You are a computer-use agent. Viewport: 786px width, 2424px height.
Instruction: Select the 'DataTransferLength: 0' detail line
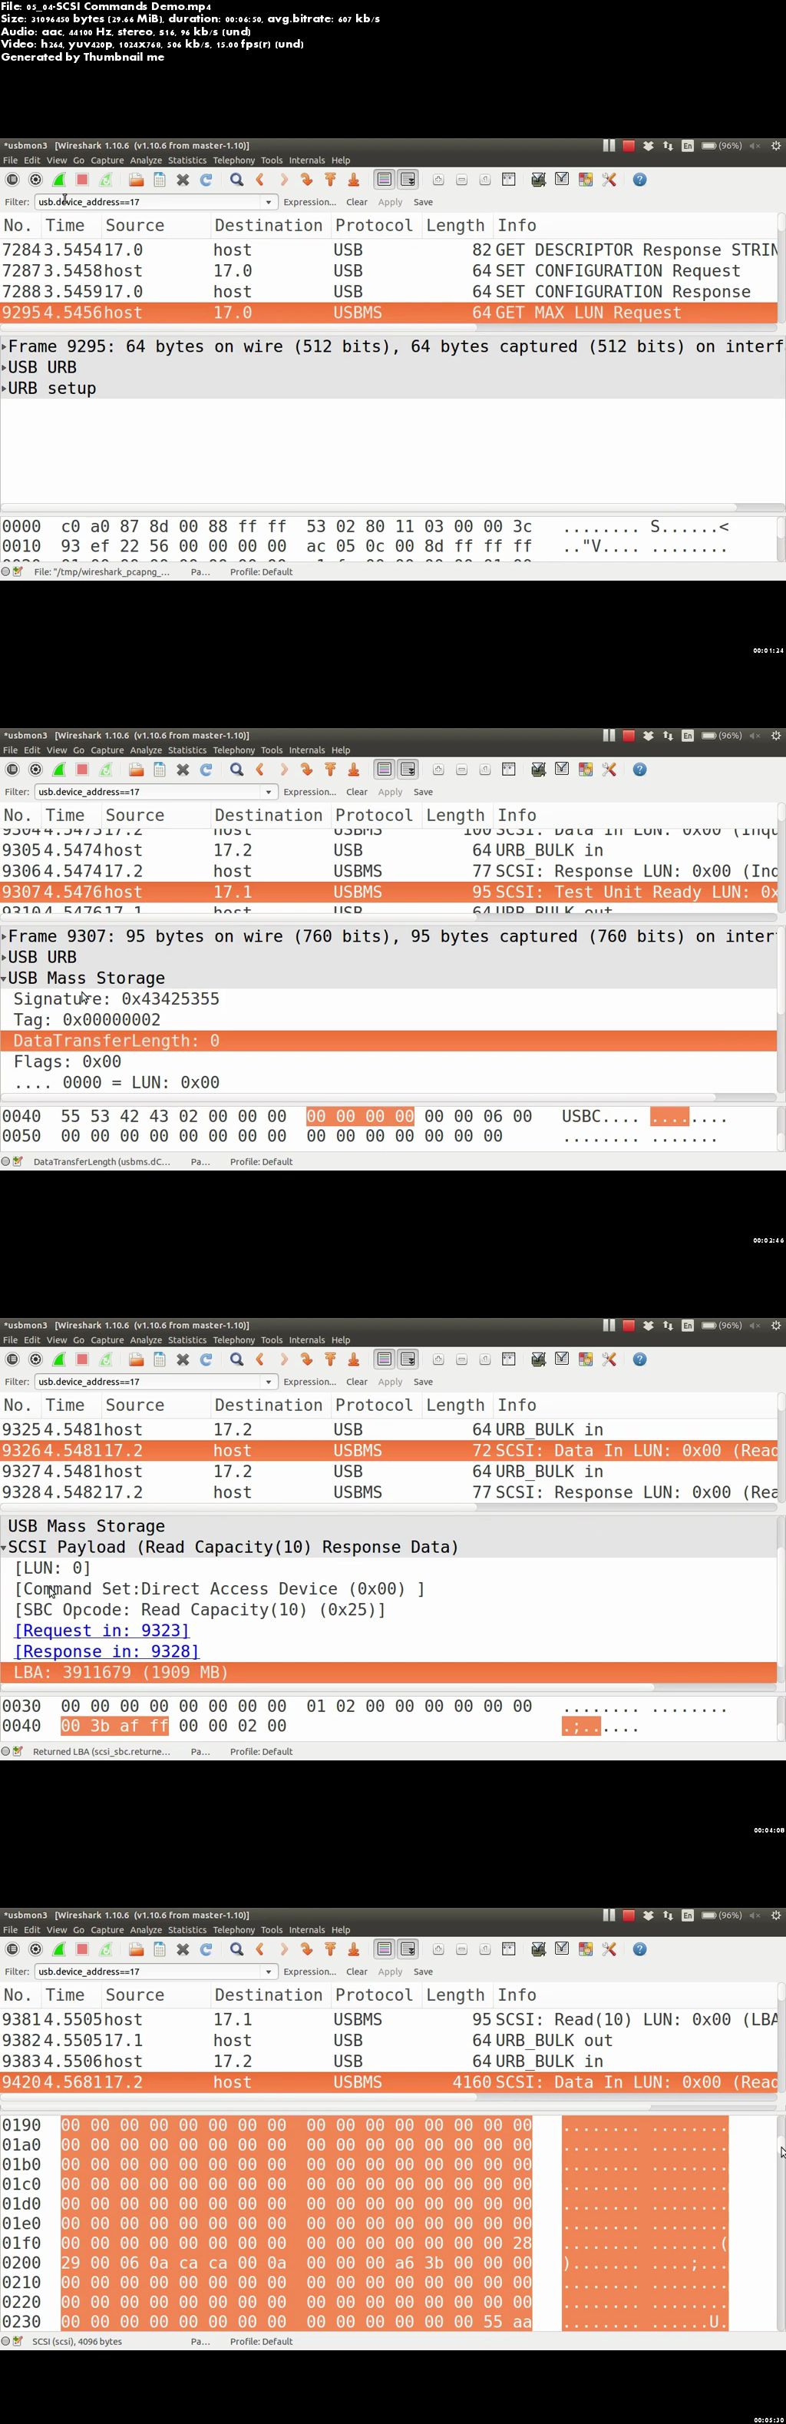click(388, 1041)
